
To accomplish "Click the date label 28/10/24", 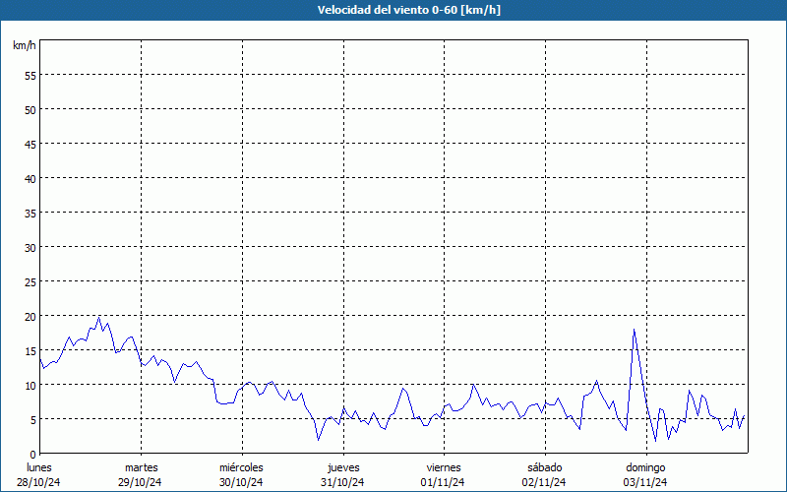I will pyautogui.click(x=38, y=482).
